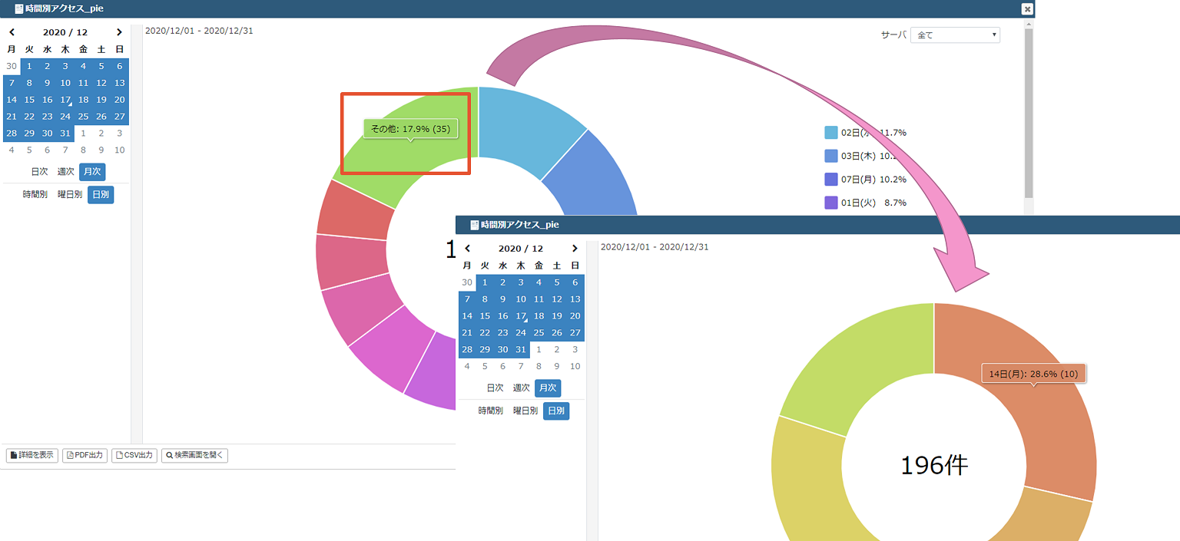This screenshot has height=541, width=1180.
Task: Select 月次 in the front window
Action: point(548,388)
